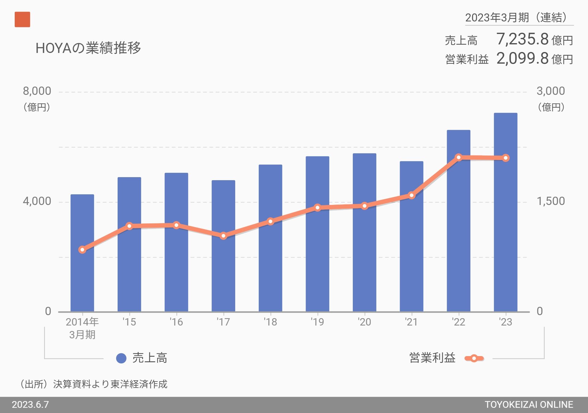Click the '17 sales bar
The image size is (588, 413).
tap(223, 246)
